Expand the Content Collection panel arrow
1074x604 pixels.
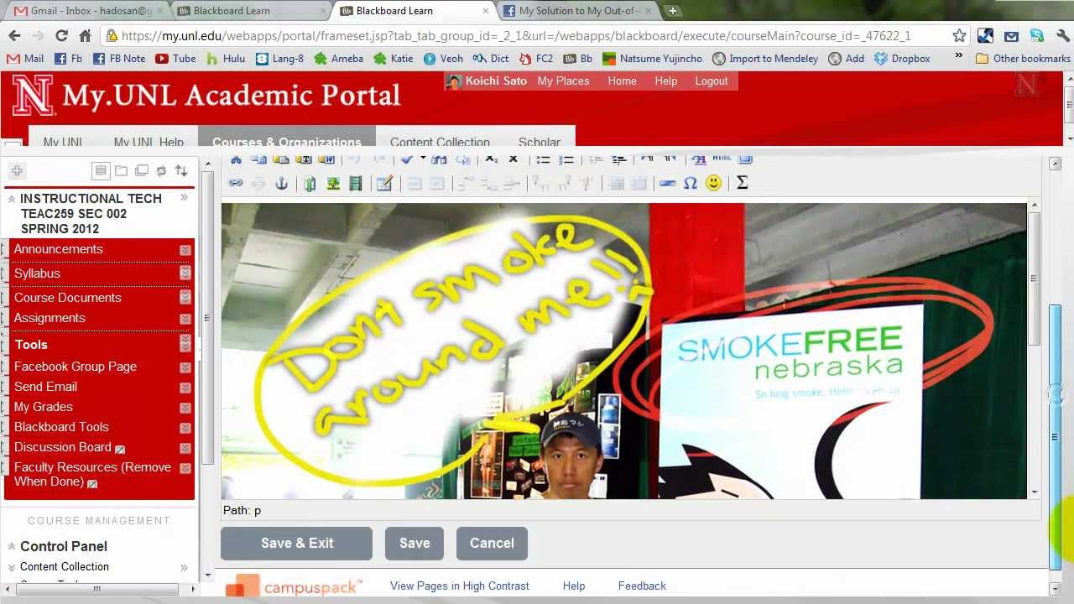(184, 567)
